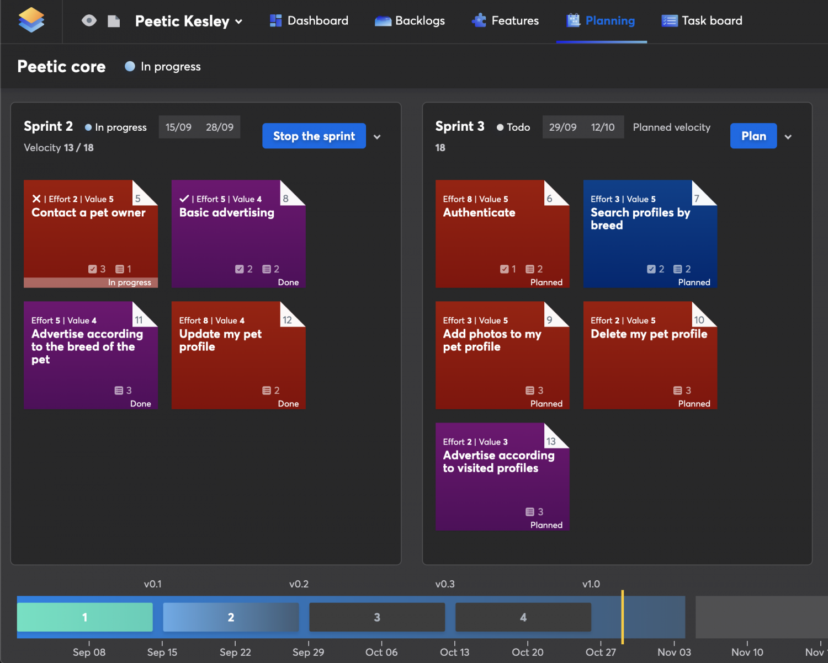Click the document page icon beside eye

pyautogui.click(x=114, y=21)
